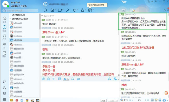Open the red house icon in bottom bar
Viewport: 169px width, 102px height.
(x=17, y=100)
